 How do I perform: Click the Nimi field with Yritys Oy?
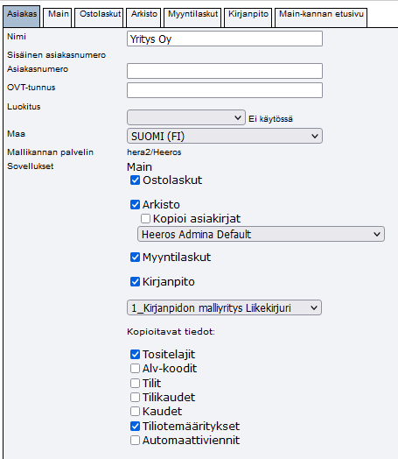(225, 39)
